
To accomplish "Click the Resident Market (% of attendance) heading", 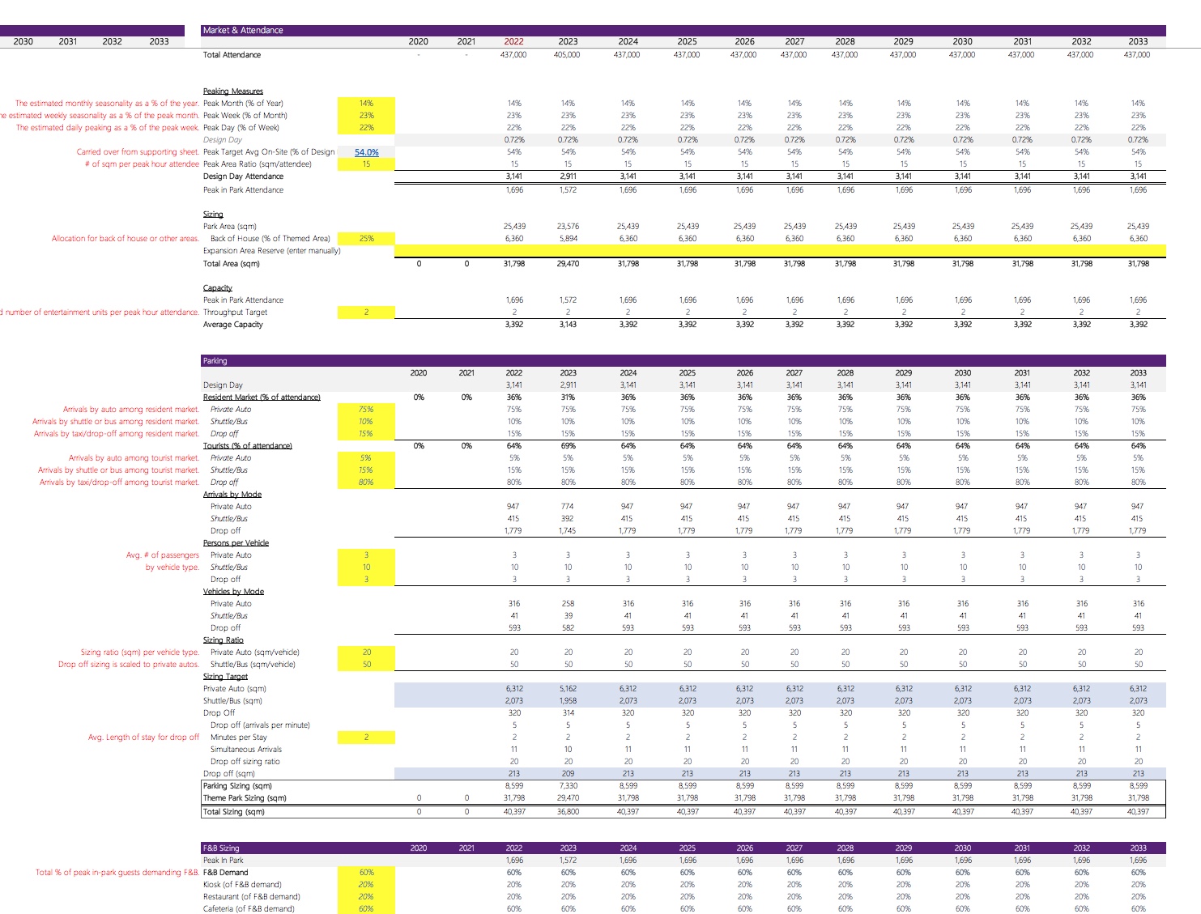I will pyautogui.click(x=262, y=397).
